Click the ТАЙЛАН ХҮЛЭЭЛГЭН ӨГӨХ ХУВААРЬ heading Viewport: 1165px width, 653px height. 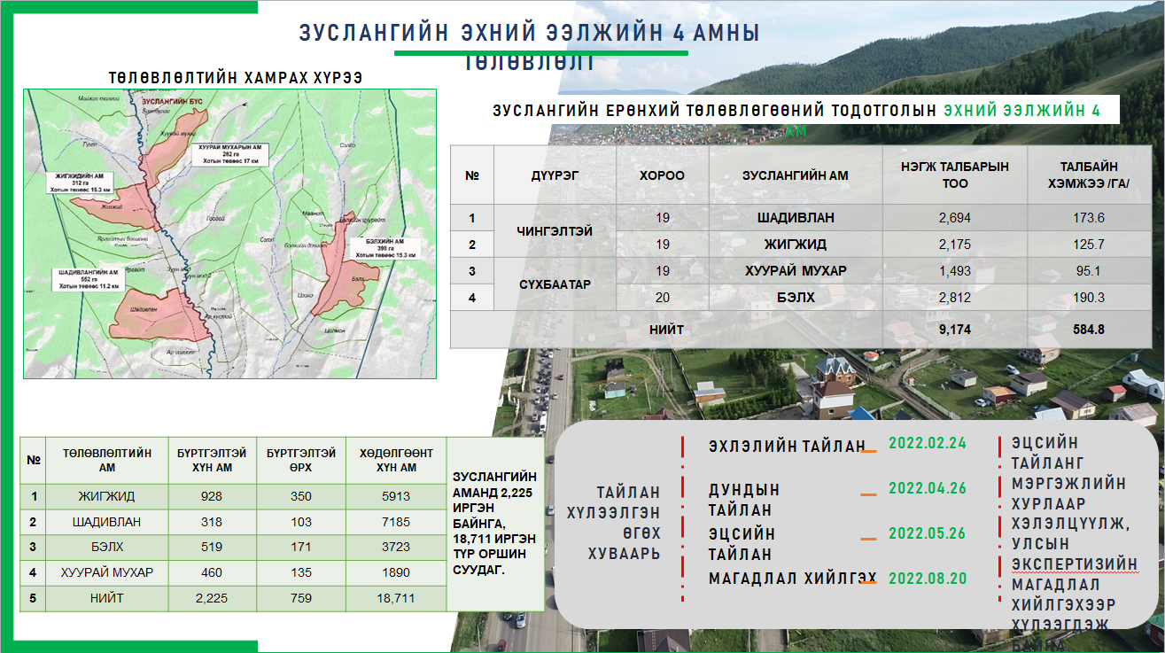click(627, 523)
